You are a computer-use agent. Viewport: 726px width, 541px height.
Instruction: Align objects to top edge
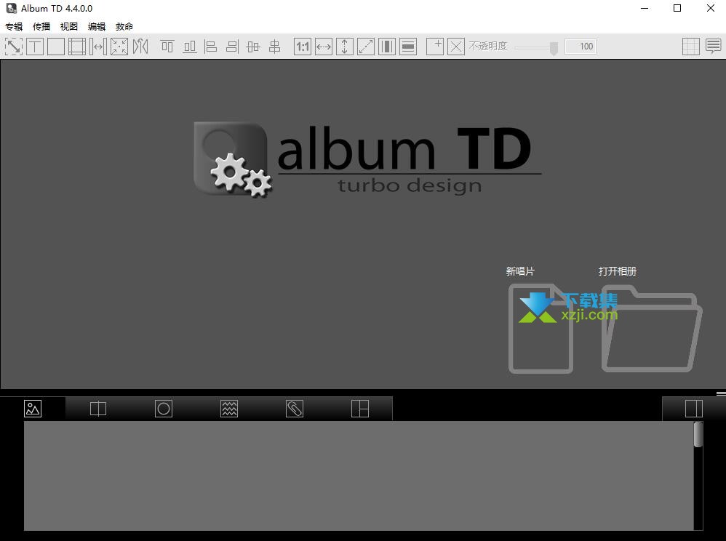tap(167, 47)
